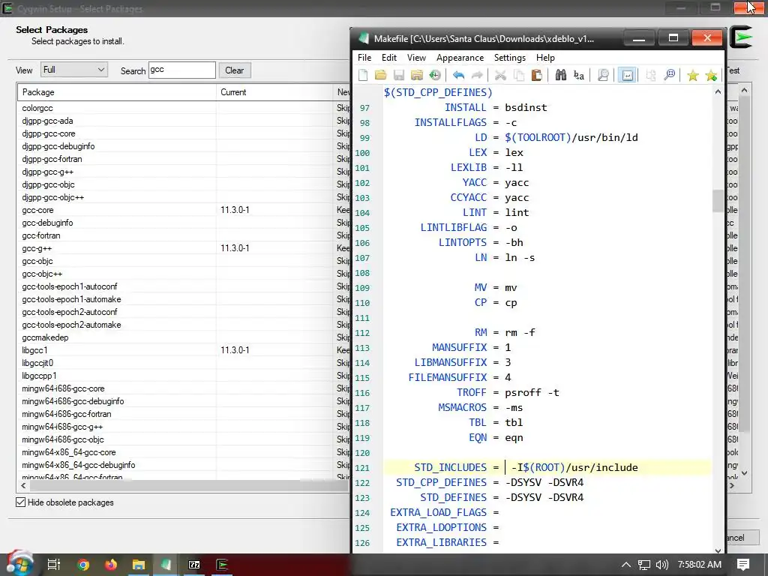Click line number 112 in margin
The width and height of the screenshot is (768, 576).
pyautogui.click(x=362, y=333)
